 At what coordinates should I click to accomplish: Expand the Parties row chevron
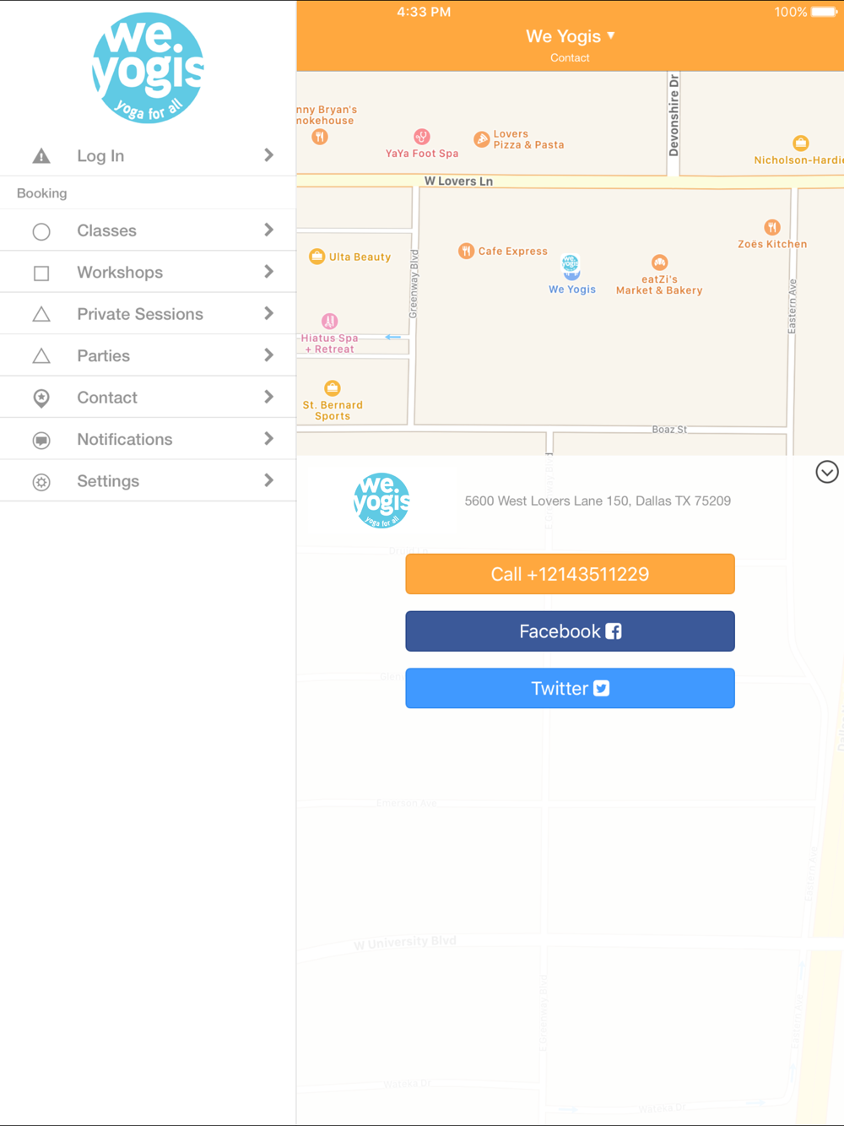point(268,355)
